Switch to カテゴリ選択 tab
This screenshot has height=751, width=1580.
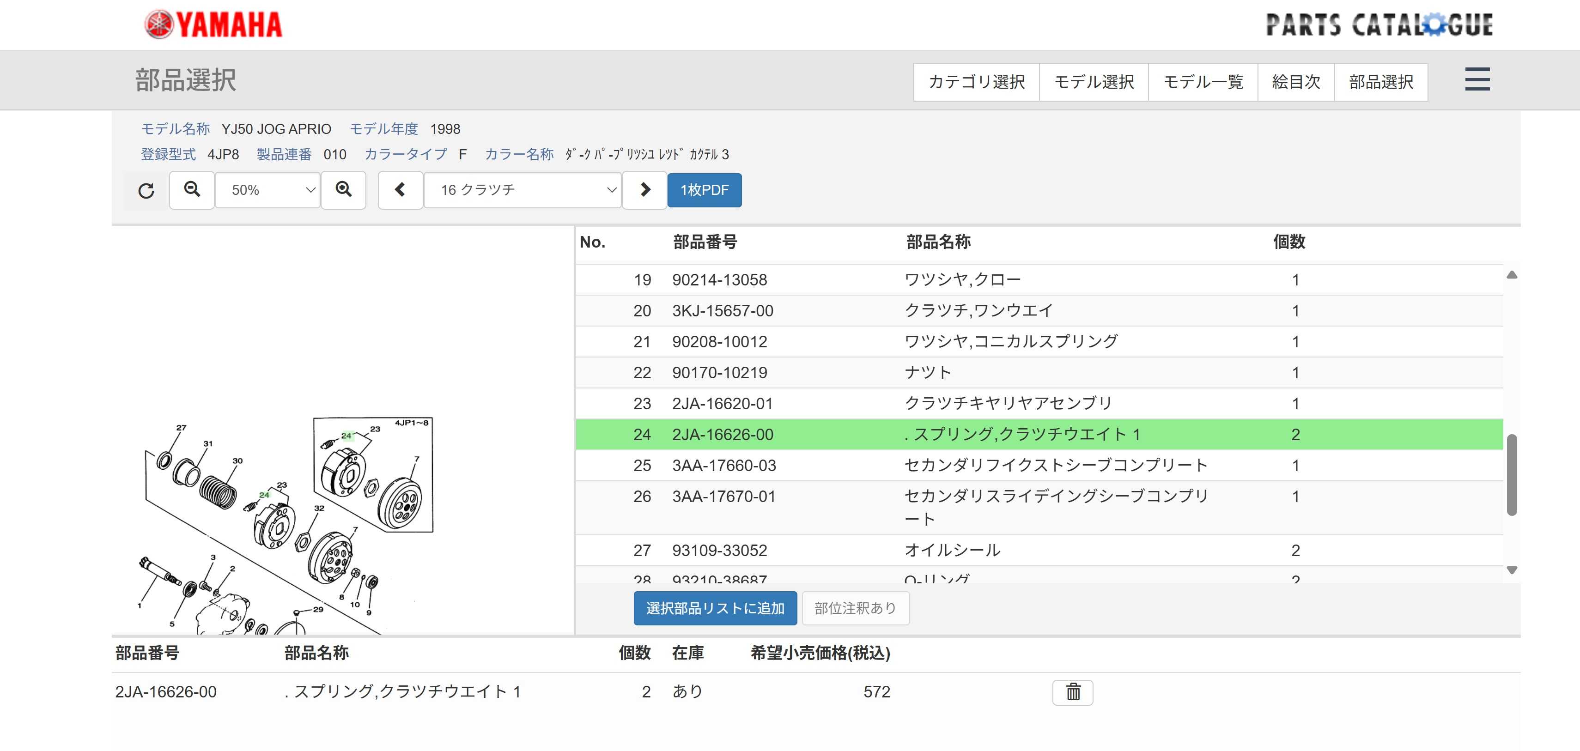977,82
